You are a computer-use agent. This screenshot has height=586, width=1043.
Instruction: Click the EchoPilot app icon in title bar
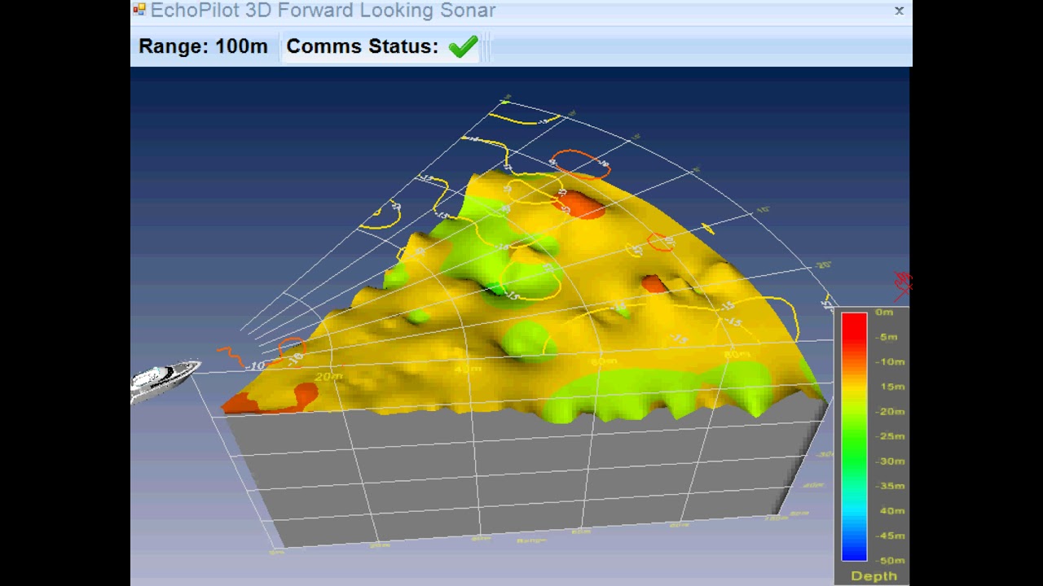(139, 10)
